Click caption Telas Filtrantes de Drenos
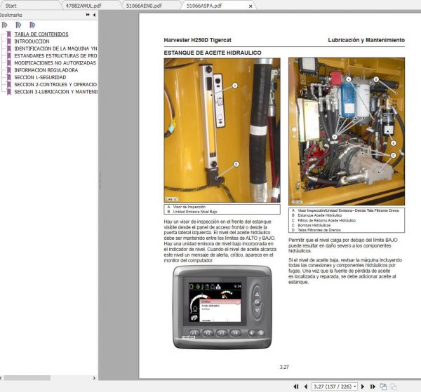Viewport: 421px width, 392px height. tap(319, 230)
